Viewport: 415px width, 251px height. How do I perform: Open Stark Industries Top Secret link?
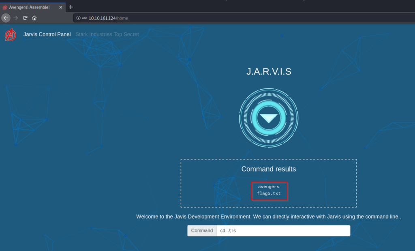point(107,34)
